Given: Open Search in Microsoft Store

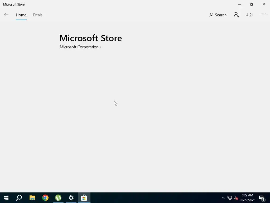Looking at the screenshot, I should [x=218, y=15].
